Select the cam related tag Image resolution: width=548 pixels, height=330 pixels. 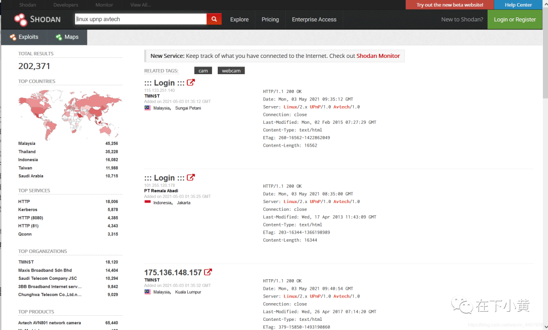pyautogui.click(x=203, y=71)
